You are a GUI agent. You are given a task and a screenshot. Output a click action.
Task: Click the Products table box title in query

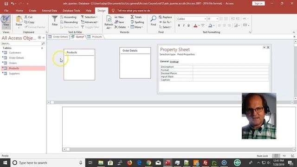click(72, 52)
